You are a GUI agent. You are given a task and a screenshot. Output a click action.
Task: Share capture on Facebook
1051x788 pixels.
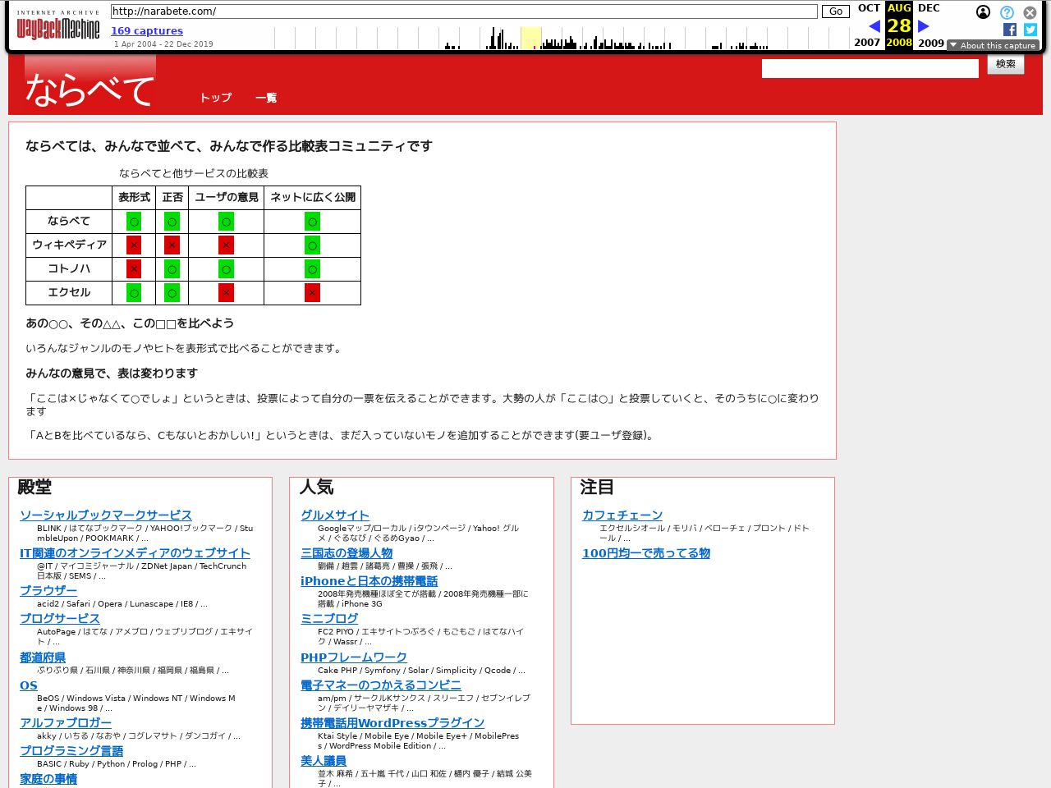1010,30
